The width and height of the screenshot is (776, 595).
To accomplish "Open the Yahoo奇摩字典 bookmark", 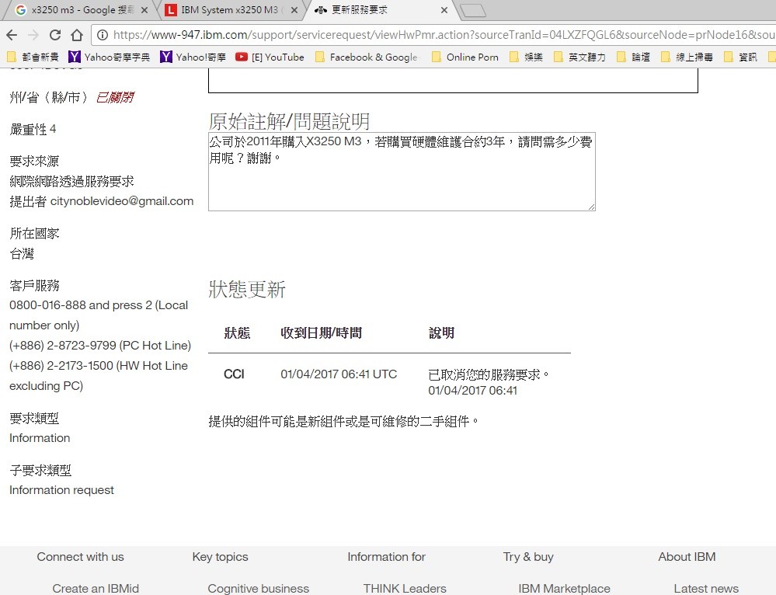I will tap(110, 57).
